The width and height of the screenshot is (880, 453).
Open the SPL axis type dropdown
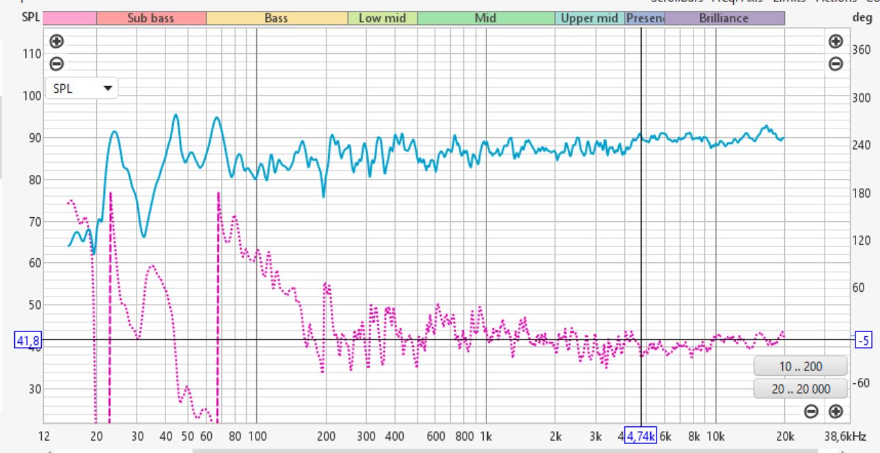[81, 88]
